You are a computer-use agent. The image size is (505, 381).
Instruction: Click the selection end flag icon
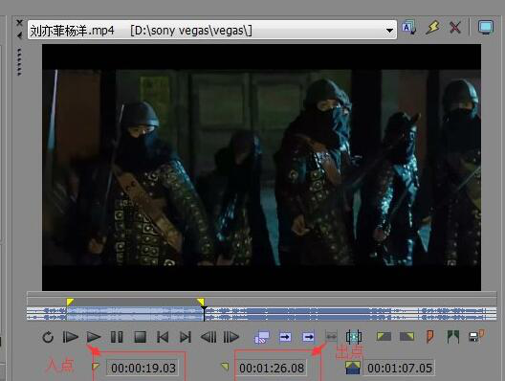click(225, 367)
